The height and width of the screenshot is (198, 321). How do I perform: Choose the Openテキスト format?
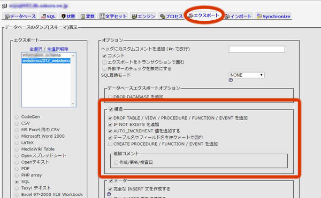pos(17,162)
